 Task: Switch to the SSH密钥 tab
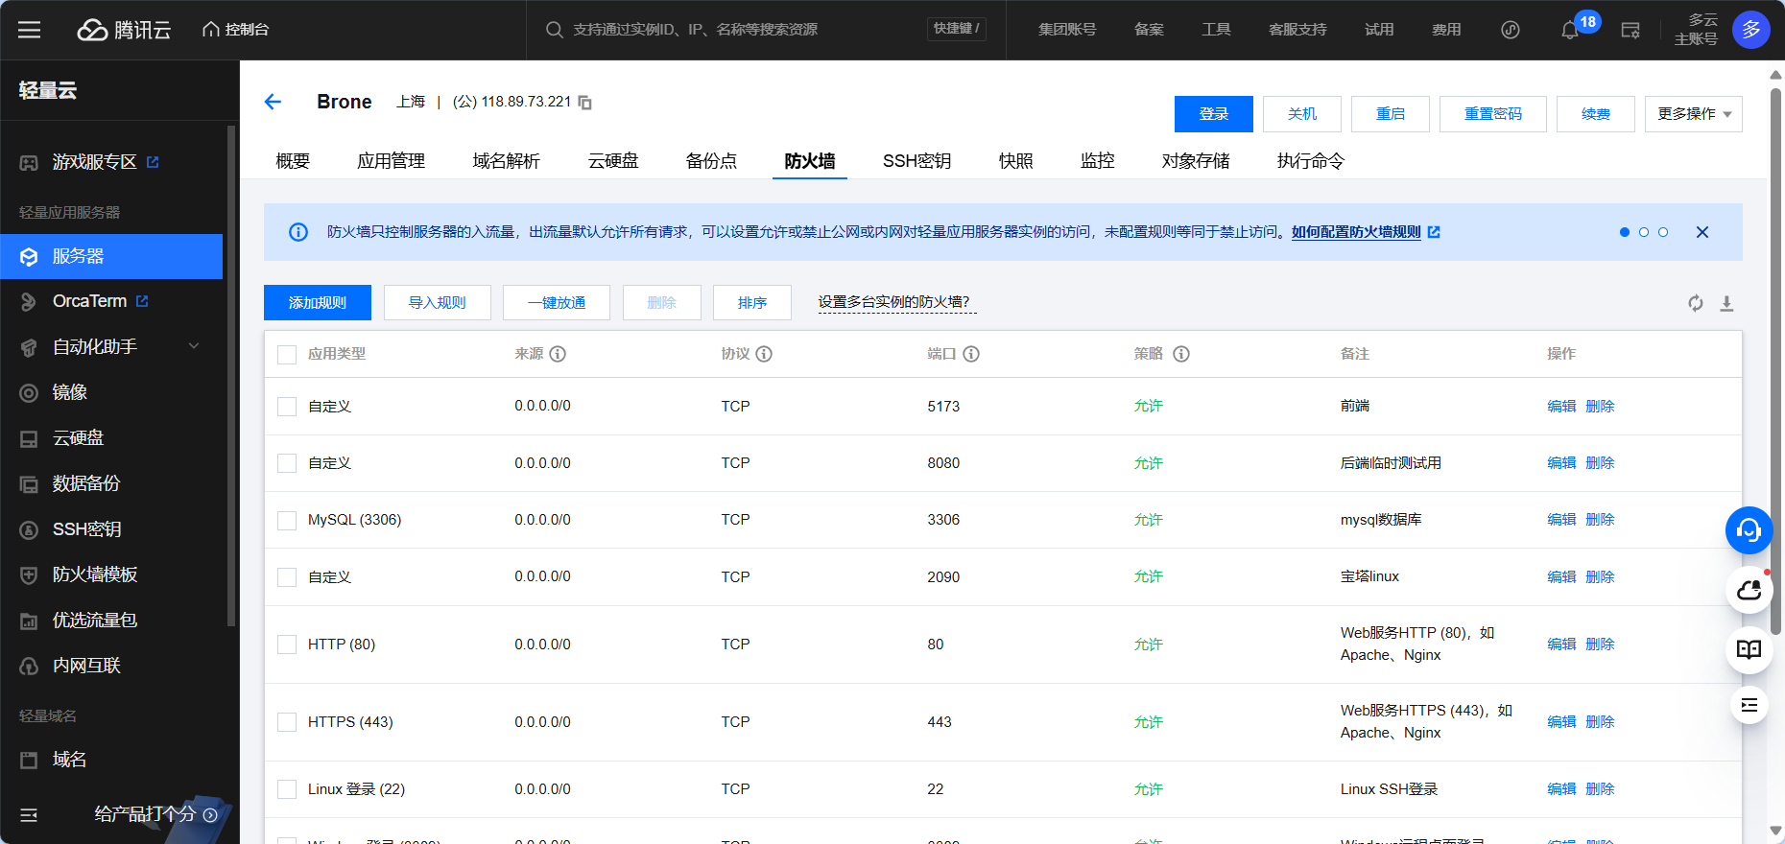pos(916,161)
